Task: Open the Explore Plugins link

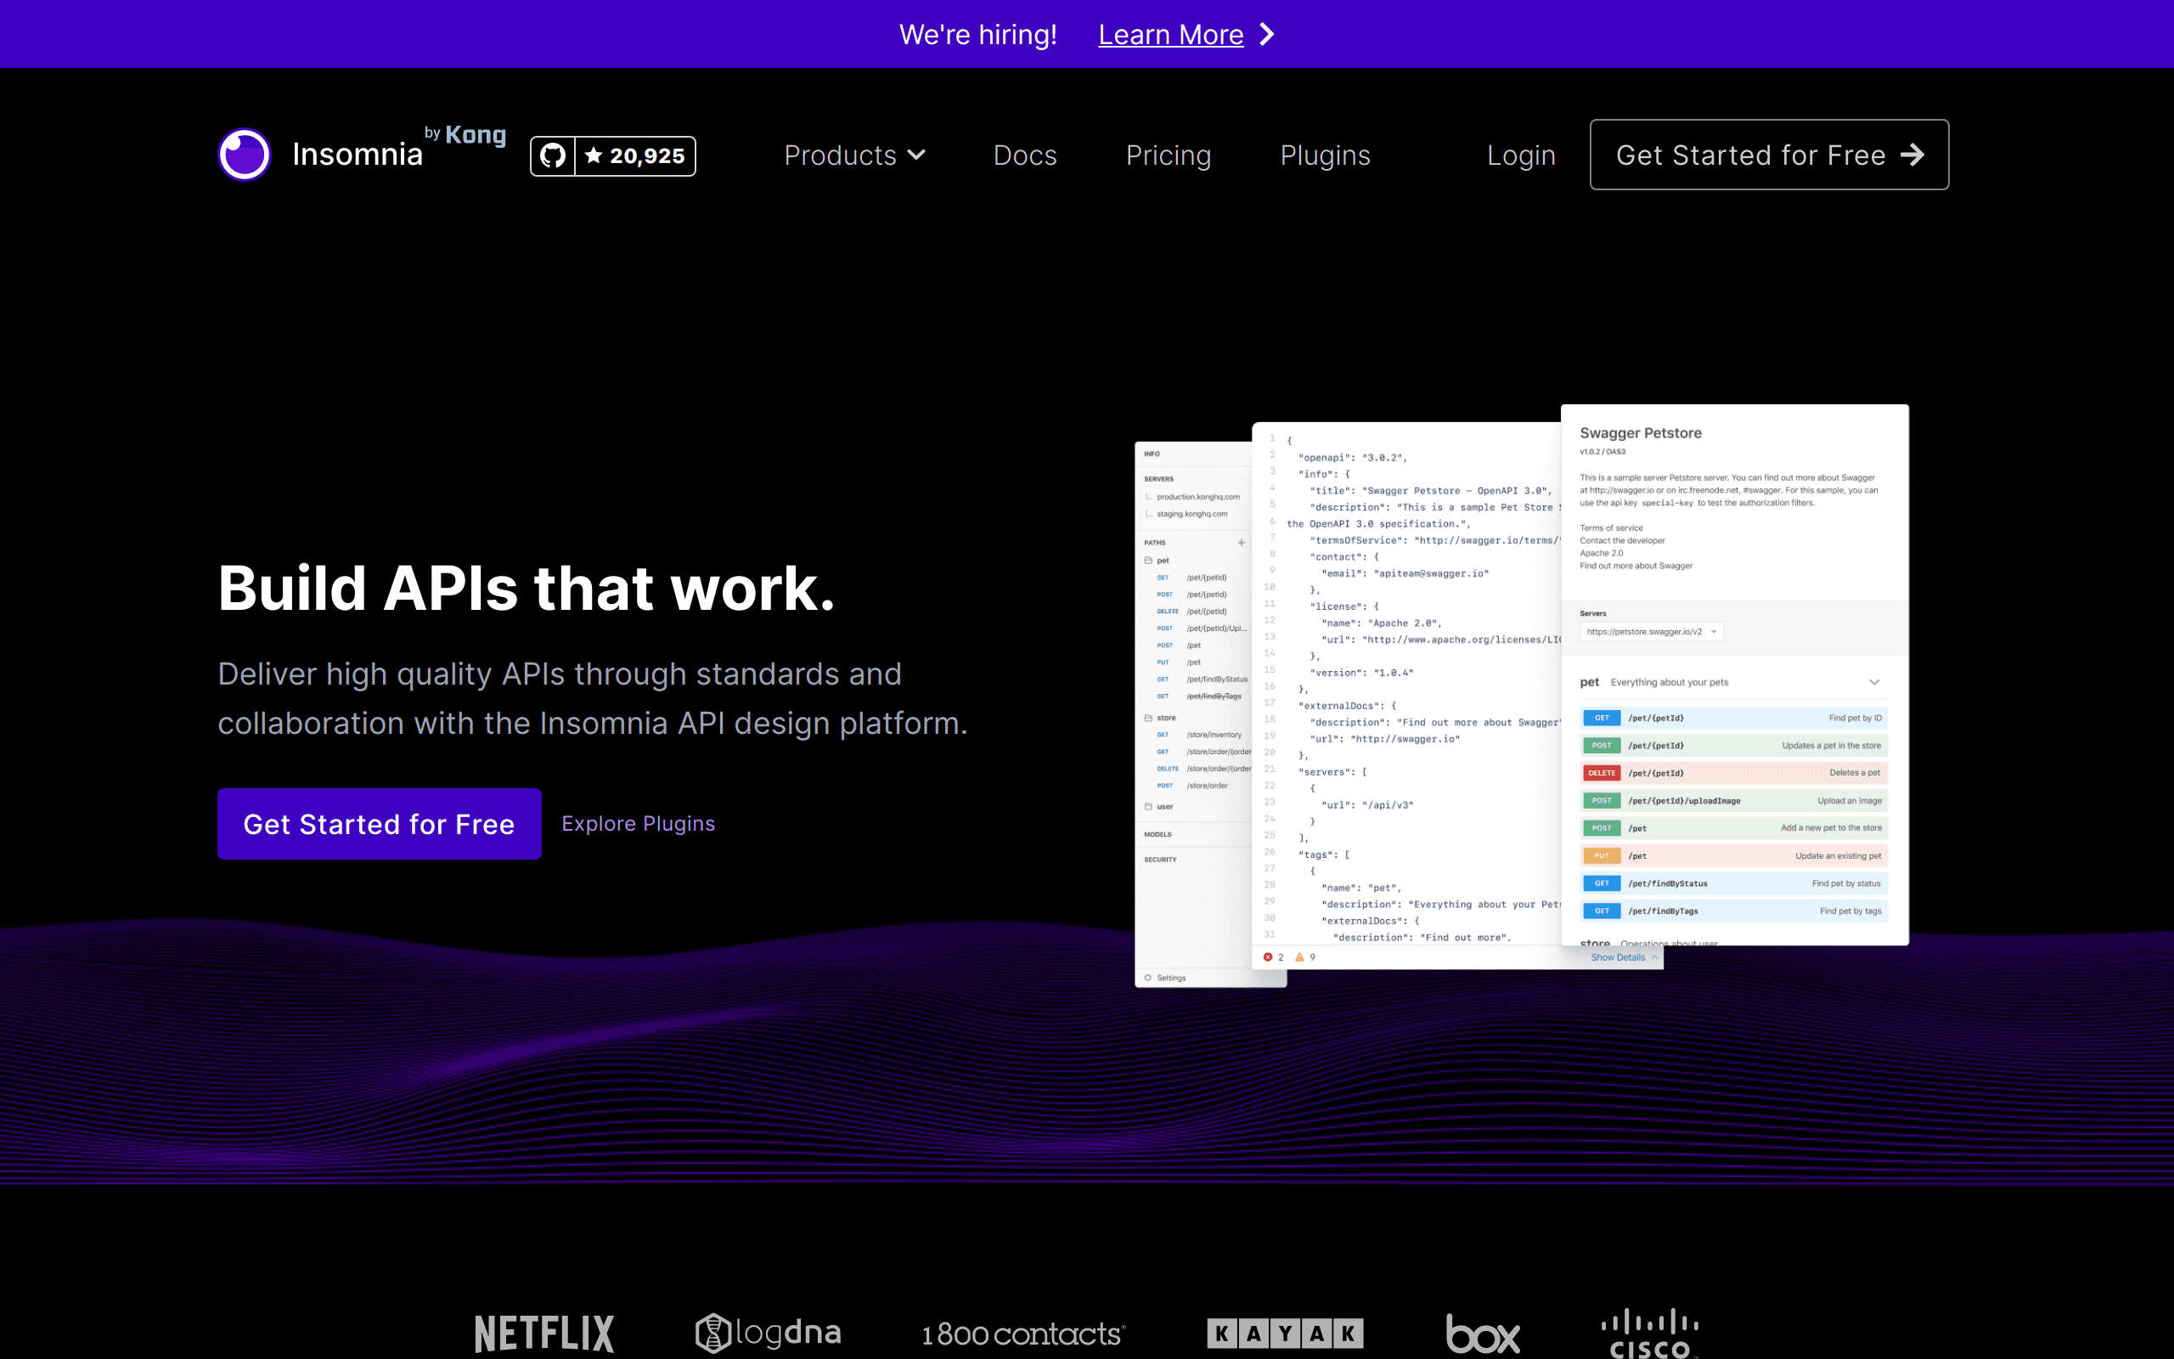Action: [638, 823]
